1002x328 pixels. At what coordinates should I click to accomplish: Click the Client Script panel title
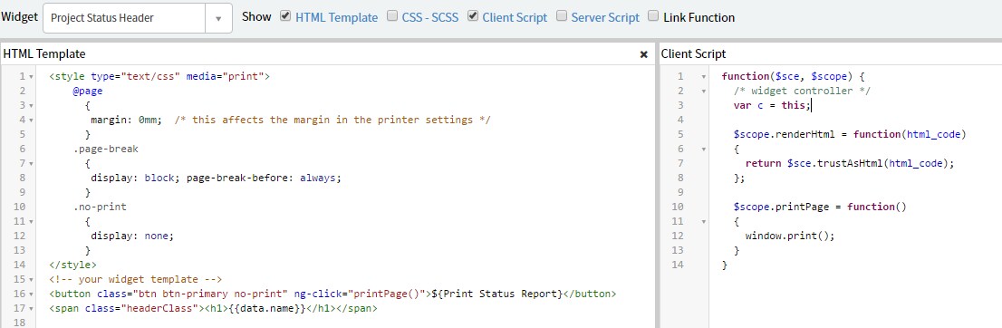click(693, 54)
